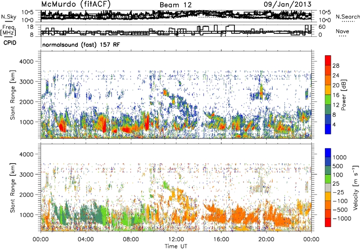Click the 'Time UT' axis title
Viewport: 360px width, 249px height.
point(176,246)
